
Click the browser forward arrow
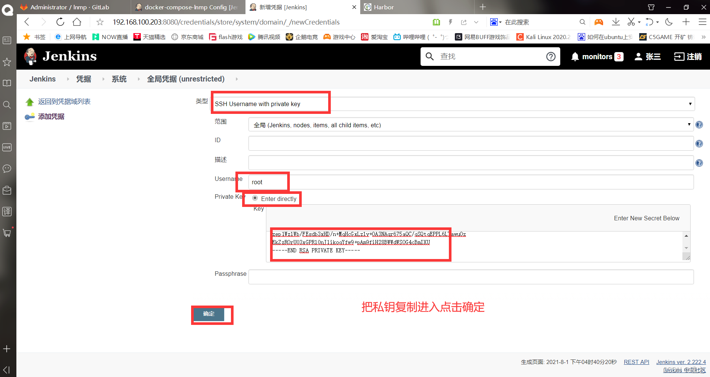coord(43,22)
